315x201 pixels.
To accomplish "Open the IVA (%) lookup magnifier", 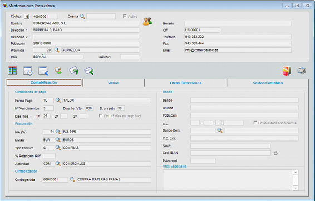I will [x=58, y=132].
